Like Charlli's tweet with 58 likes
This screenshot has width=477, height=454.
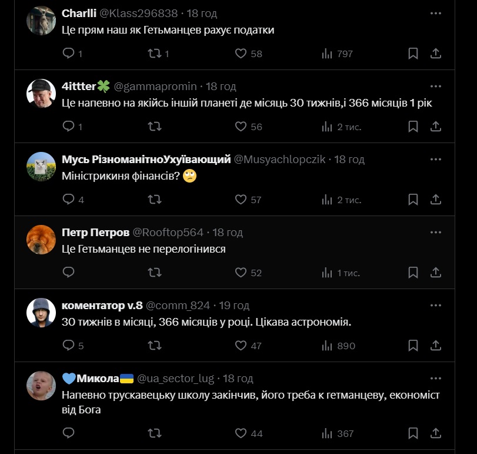241,54
